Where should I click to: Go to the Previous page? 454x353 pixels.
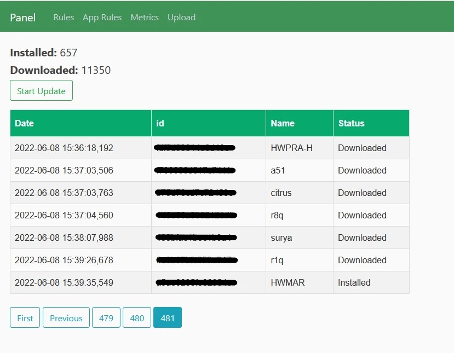point(66,318)
